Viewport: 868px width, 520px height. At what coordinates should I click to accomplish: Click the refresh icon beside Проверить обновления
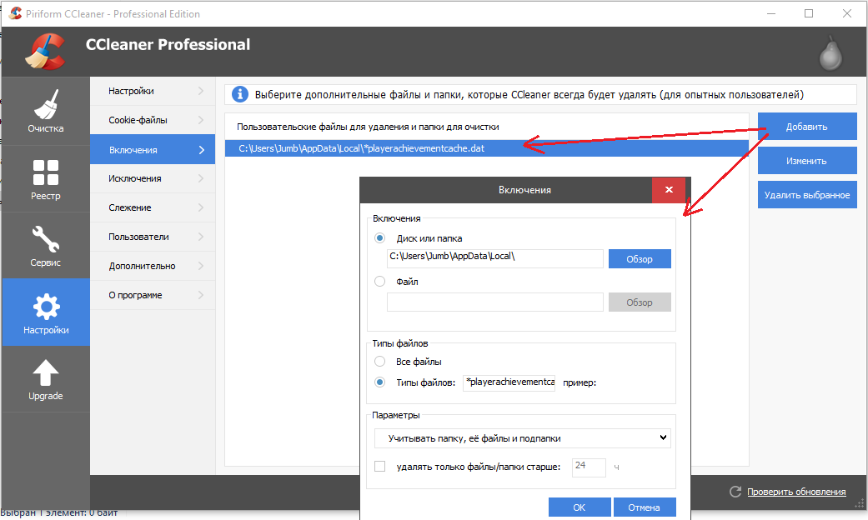point(735,491)
